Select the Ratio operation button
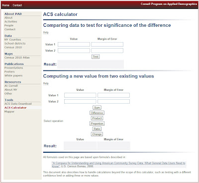199x183 pixels. tap(97, 129)
